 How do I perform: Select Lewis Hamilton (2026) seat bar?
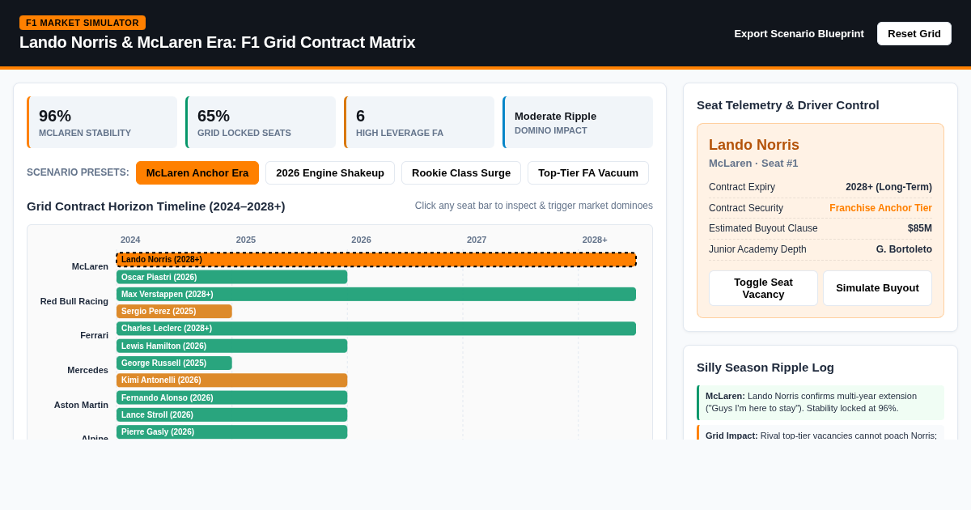[x=231, y=346]
